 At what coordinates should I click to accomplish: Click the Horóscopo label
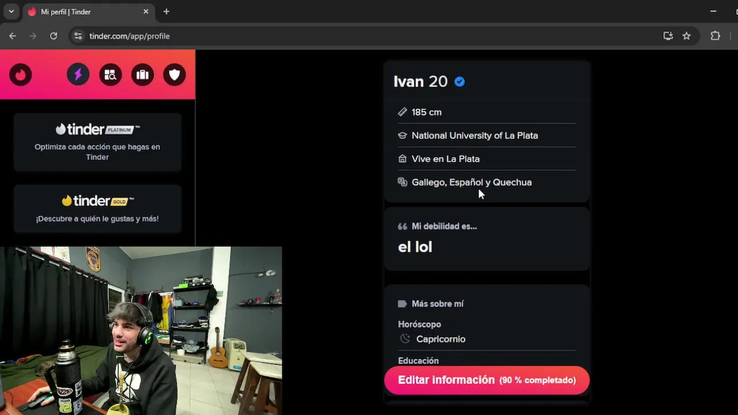coord(419,325)
